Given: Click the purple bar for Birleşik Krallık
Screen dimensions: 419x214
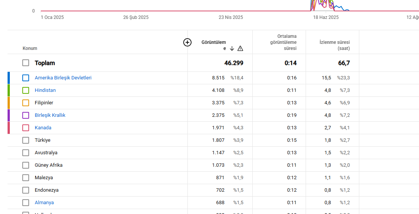Looking at the screenshot, I should pos(9,115).
